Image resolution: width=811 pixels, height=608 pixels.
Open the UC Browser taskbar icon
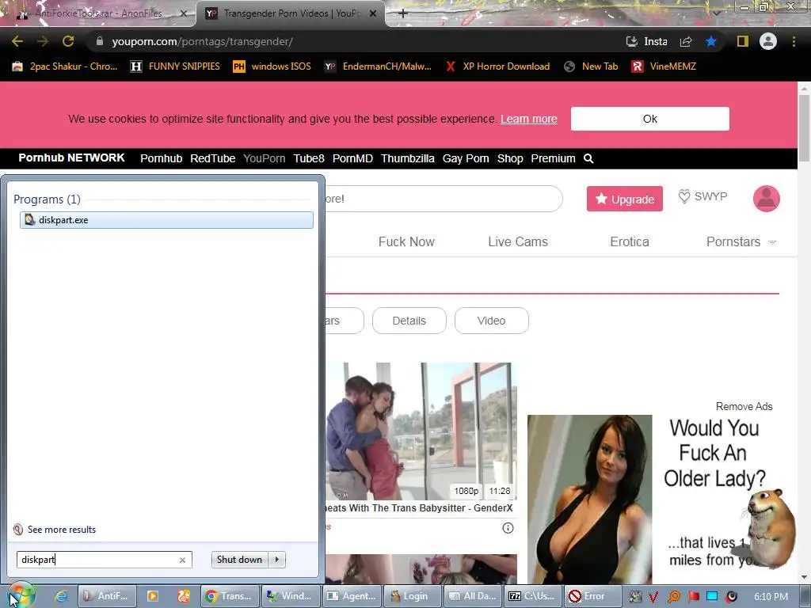183,596
